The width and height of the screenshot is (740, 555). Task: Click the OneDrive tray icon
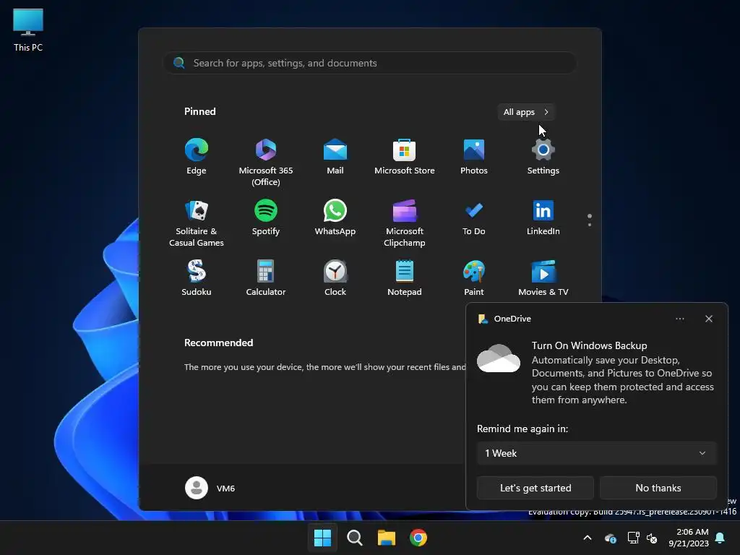(610, 538)
